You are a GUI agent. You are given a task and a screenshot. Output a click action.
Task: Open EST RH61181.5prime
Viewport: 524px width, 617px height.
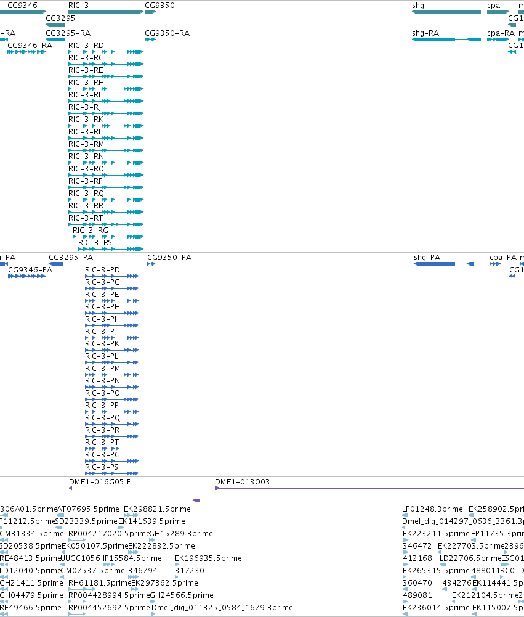pyautogui.click(x=82, y=589)
